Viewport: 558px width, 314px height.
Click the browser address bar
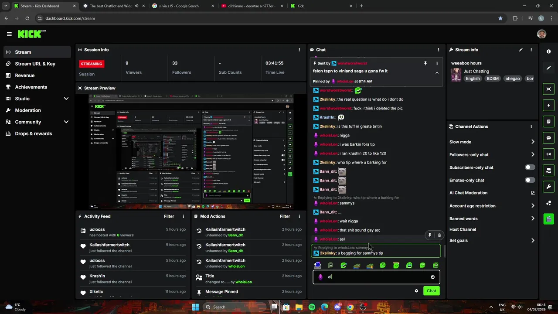point(266,18)
